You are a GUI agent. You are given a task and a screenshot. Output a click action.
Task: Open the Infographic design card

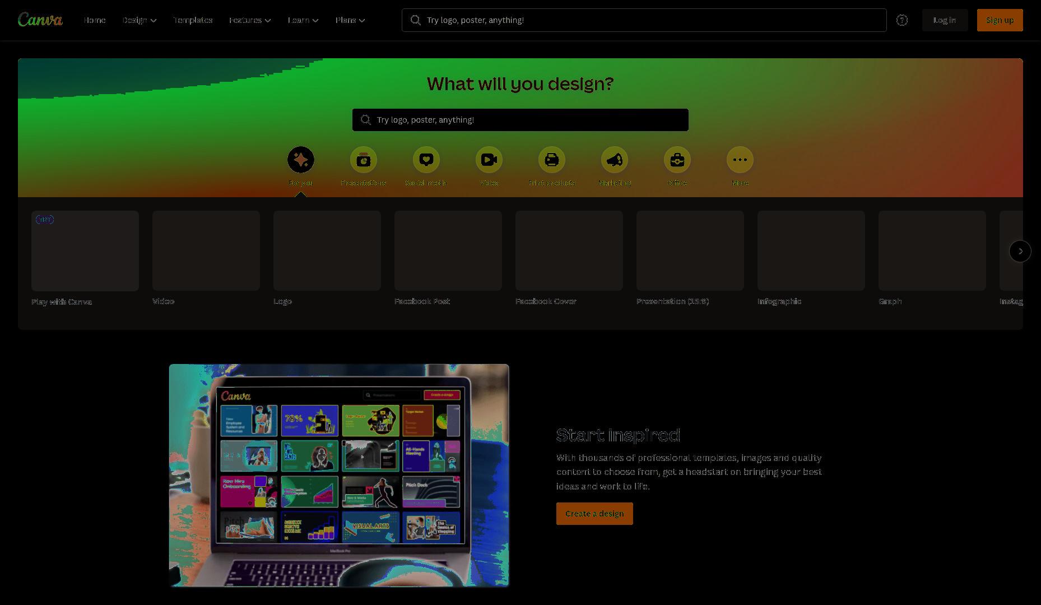(x=811, y=250)
